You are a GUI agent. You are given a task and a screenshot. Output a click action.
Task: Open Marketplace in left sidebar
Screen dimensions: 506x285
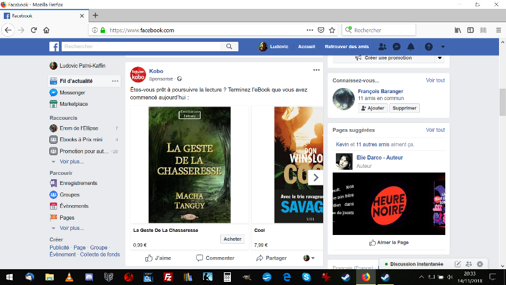(73, 104)
